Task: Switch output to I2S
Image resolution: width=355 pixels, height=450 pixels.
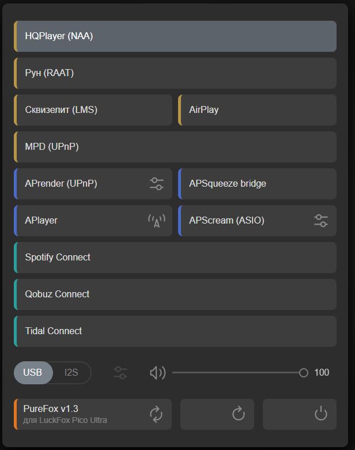Action: [71, 373]
